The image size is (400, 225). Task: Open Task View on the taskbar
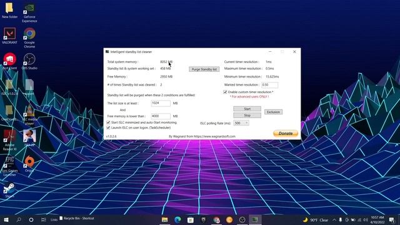(x=43, y=219)
